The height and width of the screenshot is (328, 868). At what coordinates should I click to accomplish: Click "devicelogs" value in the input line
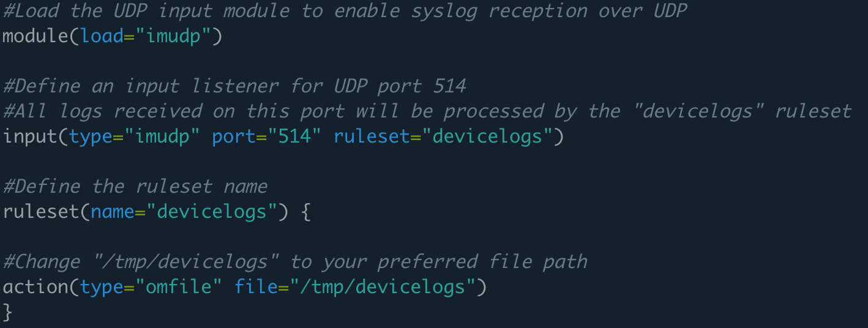[x=487, y=136]
